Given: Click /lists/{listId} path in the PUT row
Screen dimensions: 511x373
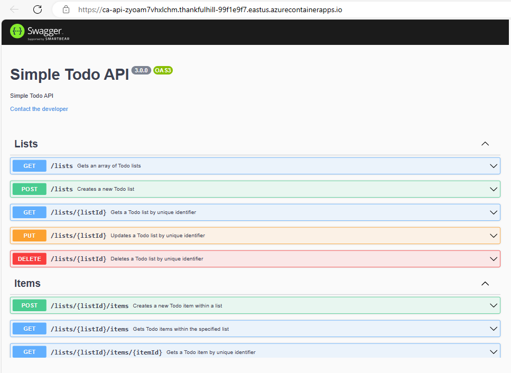Looking at the screenshot, I should pyautogui.click(x=79, y=236).
